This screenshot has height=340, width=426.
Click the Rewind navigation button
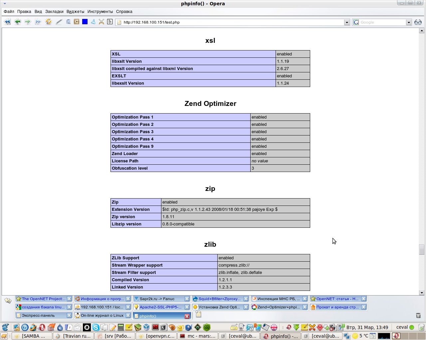tap(7, 22)
